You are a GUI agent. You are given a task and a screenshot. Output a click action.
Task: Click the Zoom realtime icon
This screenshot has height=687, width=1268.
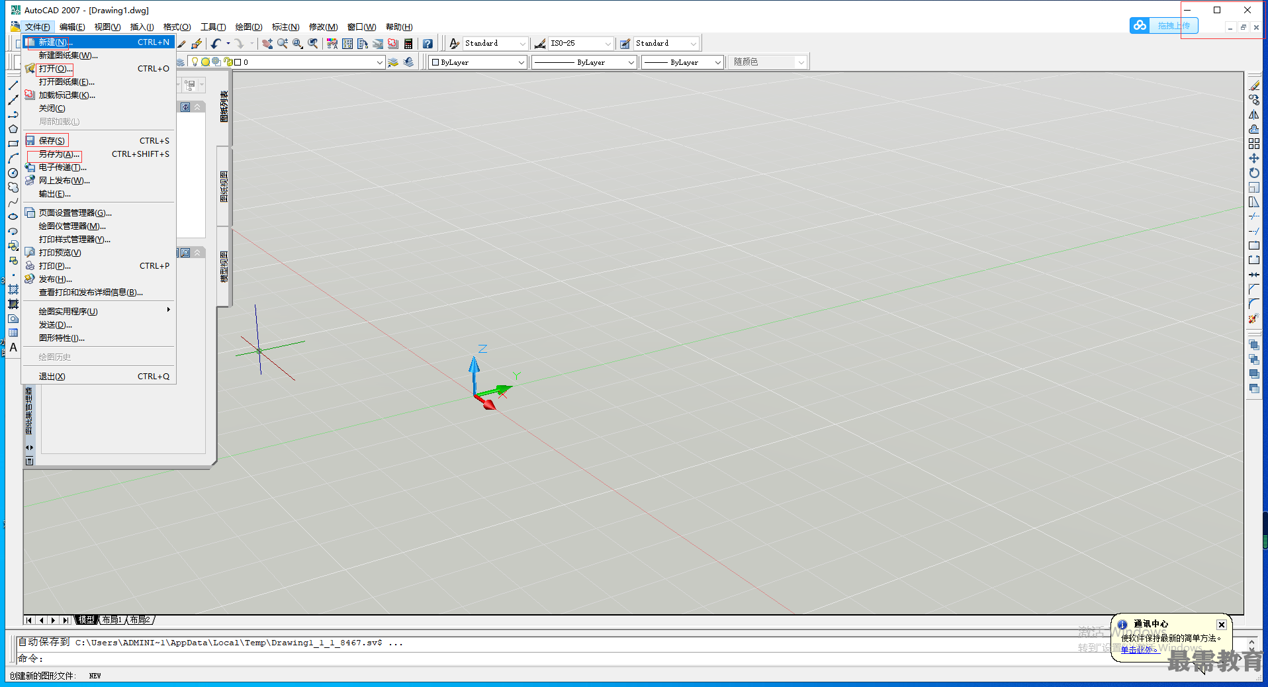click(283, 44)
